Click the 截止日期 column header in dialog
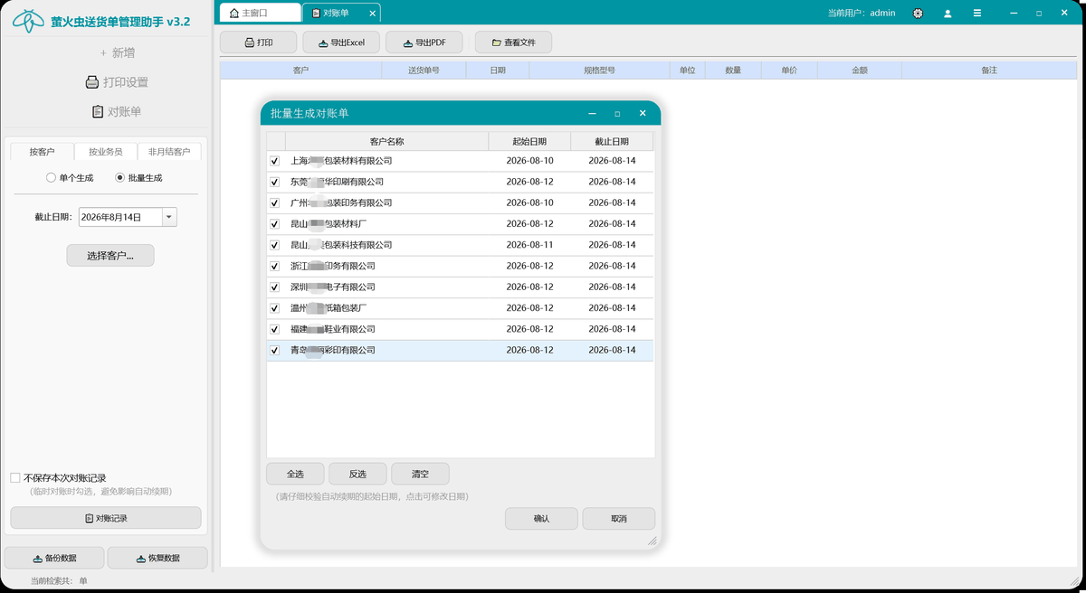The width and height of the screenshot is (1086, 593). [612, 141]
